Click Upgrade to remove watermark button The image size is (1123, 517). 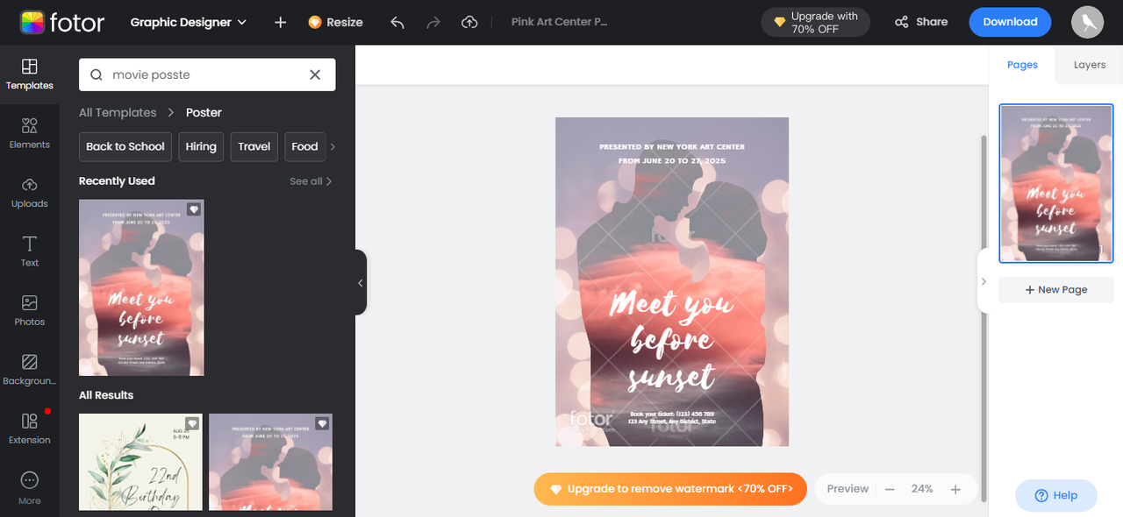pyautogui.click(x=670, y=489)
